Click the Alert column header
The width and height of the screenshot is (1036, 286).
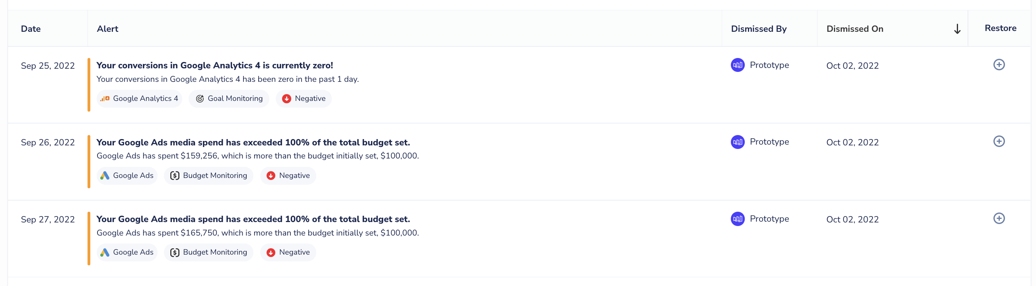coord(107,29)
